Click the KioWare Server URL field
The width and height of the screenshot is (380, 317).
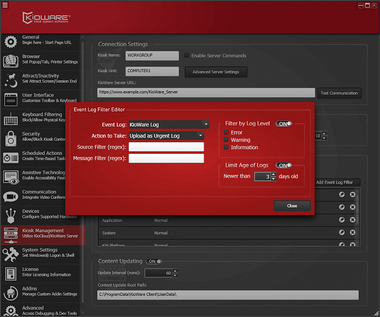pos(206,93)
